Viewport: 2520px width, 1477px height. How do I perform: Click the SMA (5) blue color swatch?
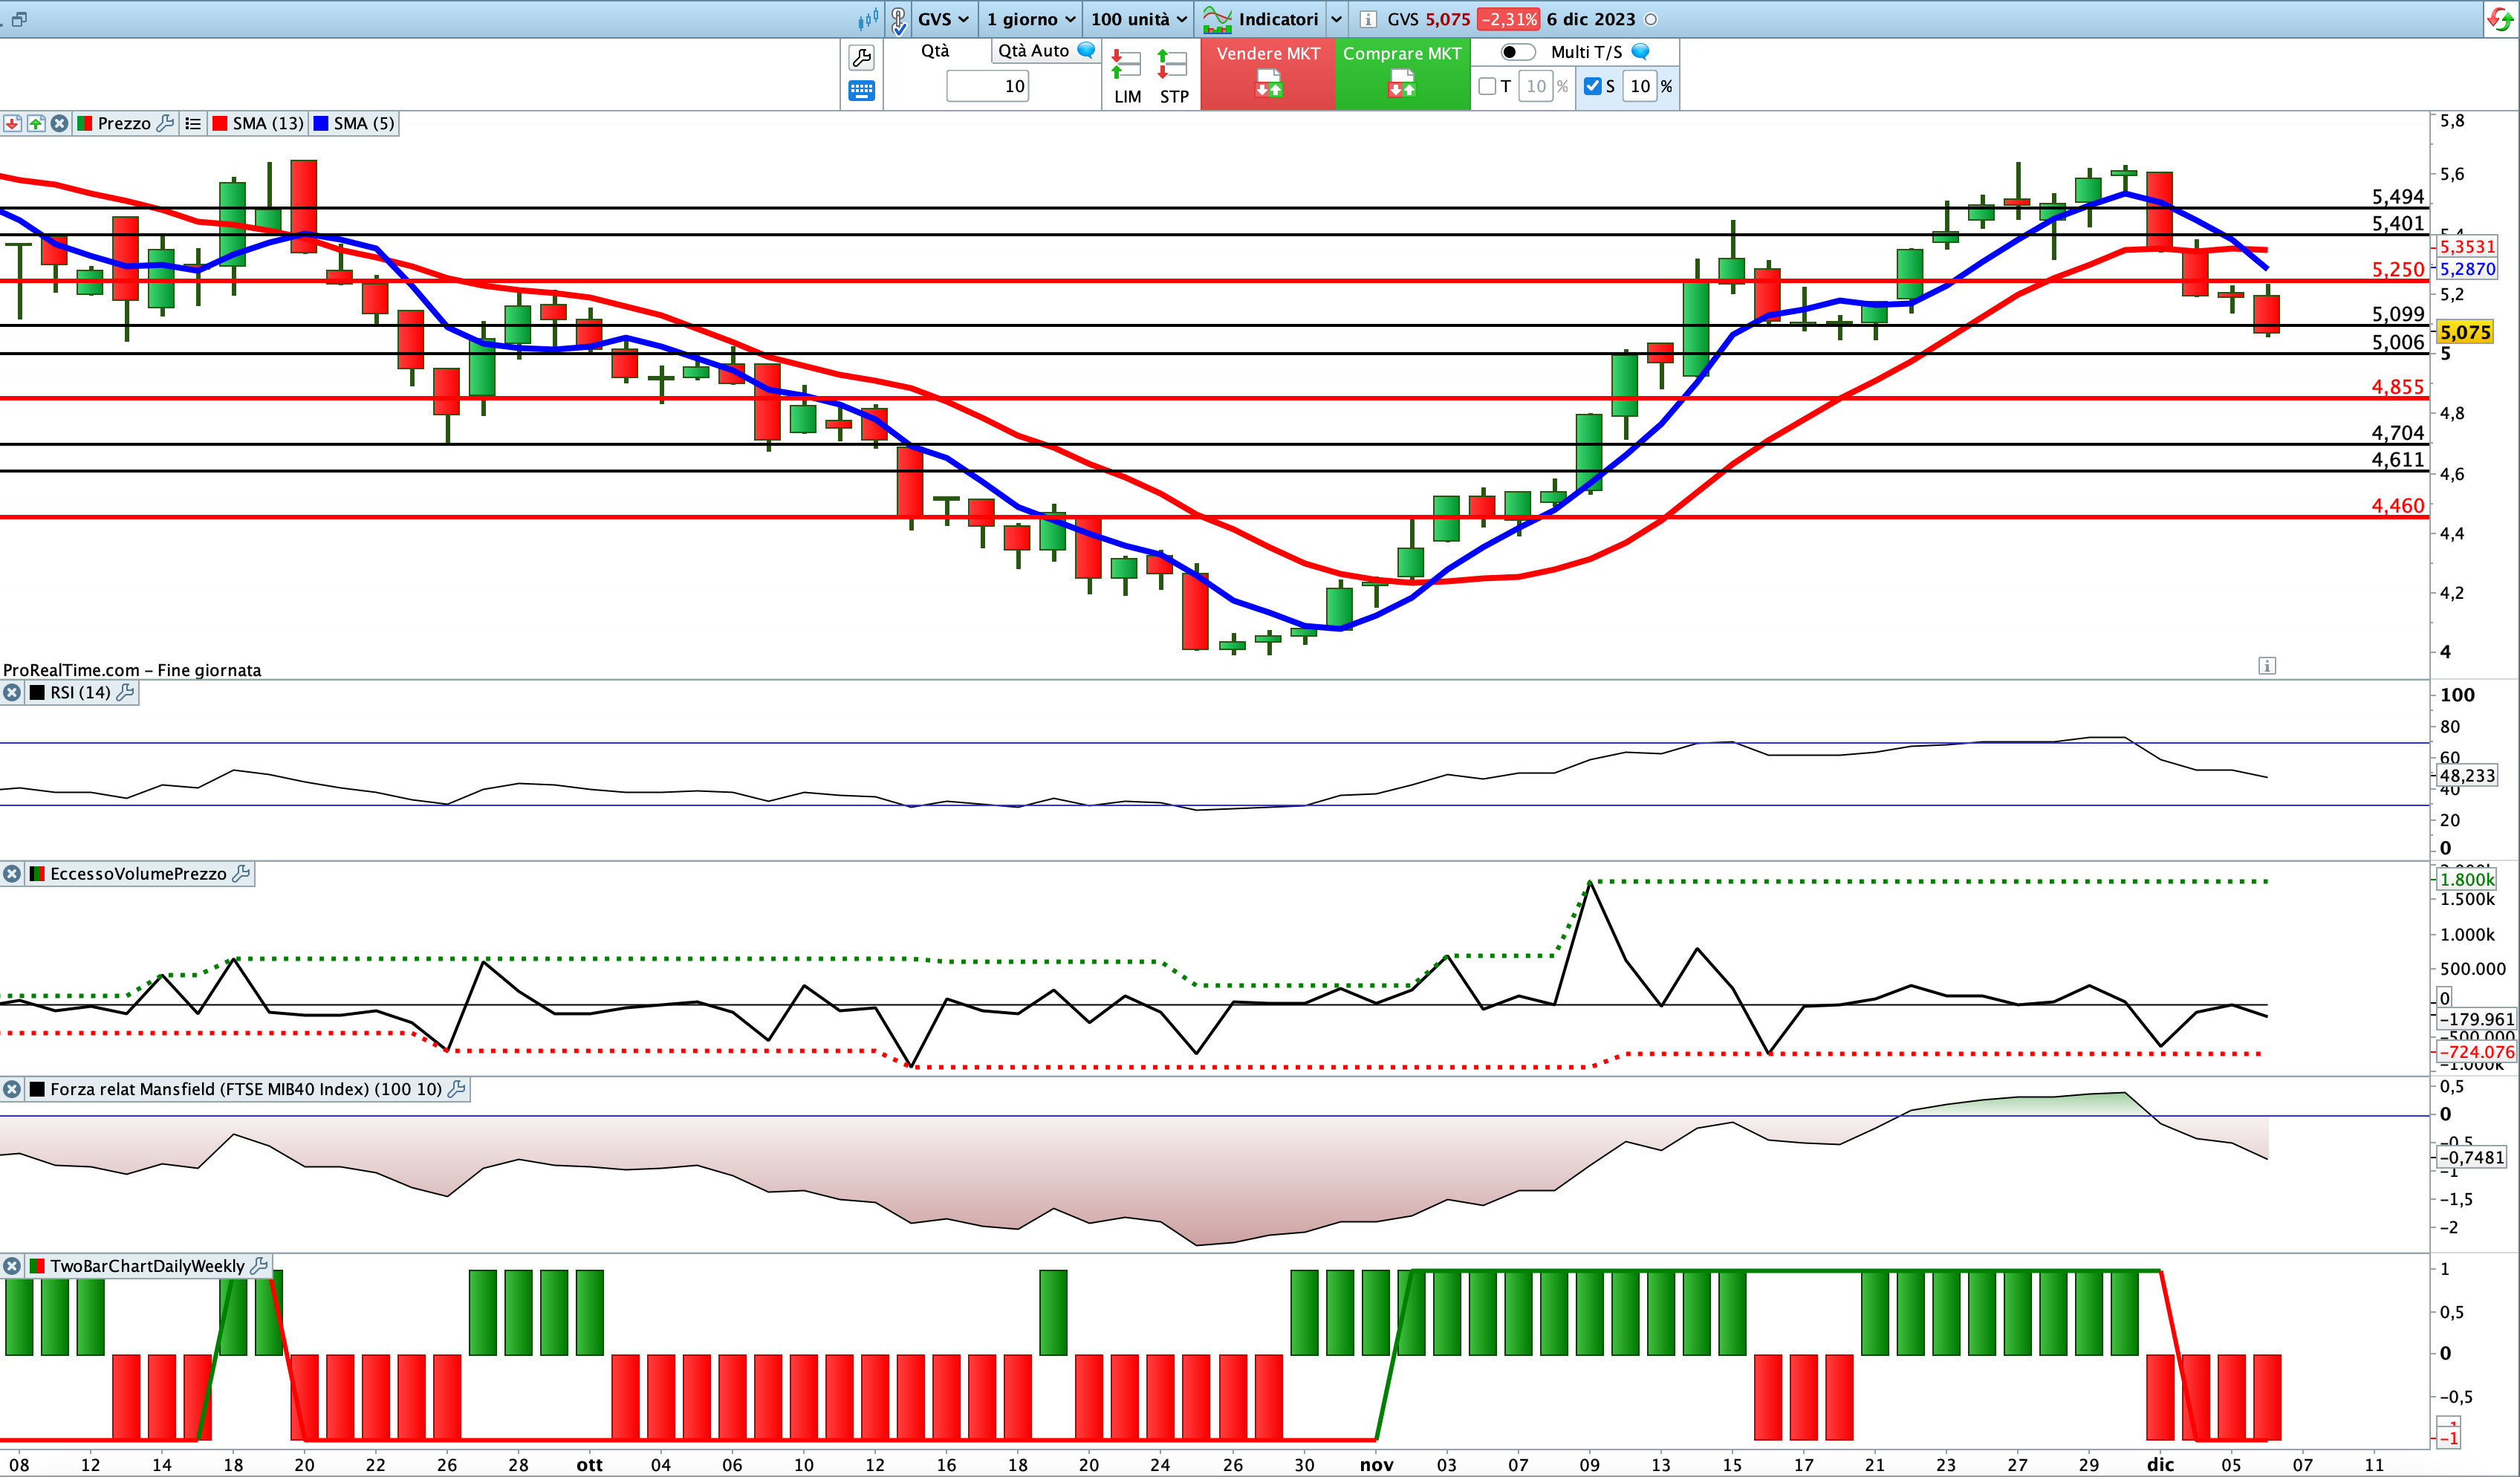[x=321, y=123]
